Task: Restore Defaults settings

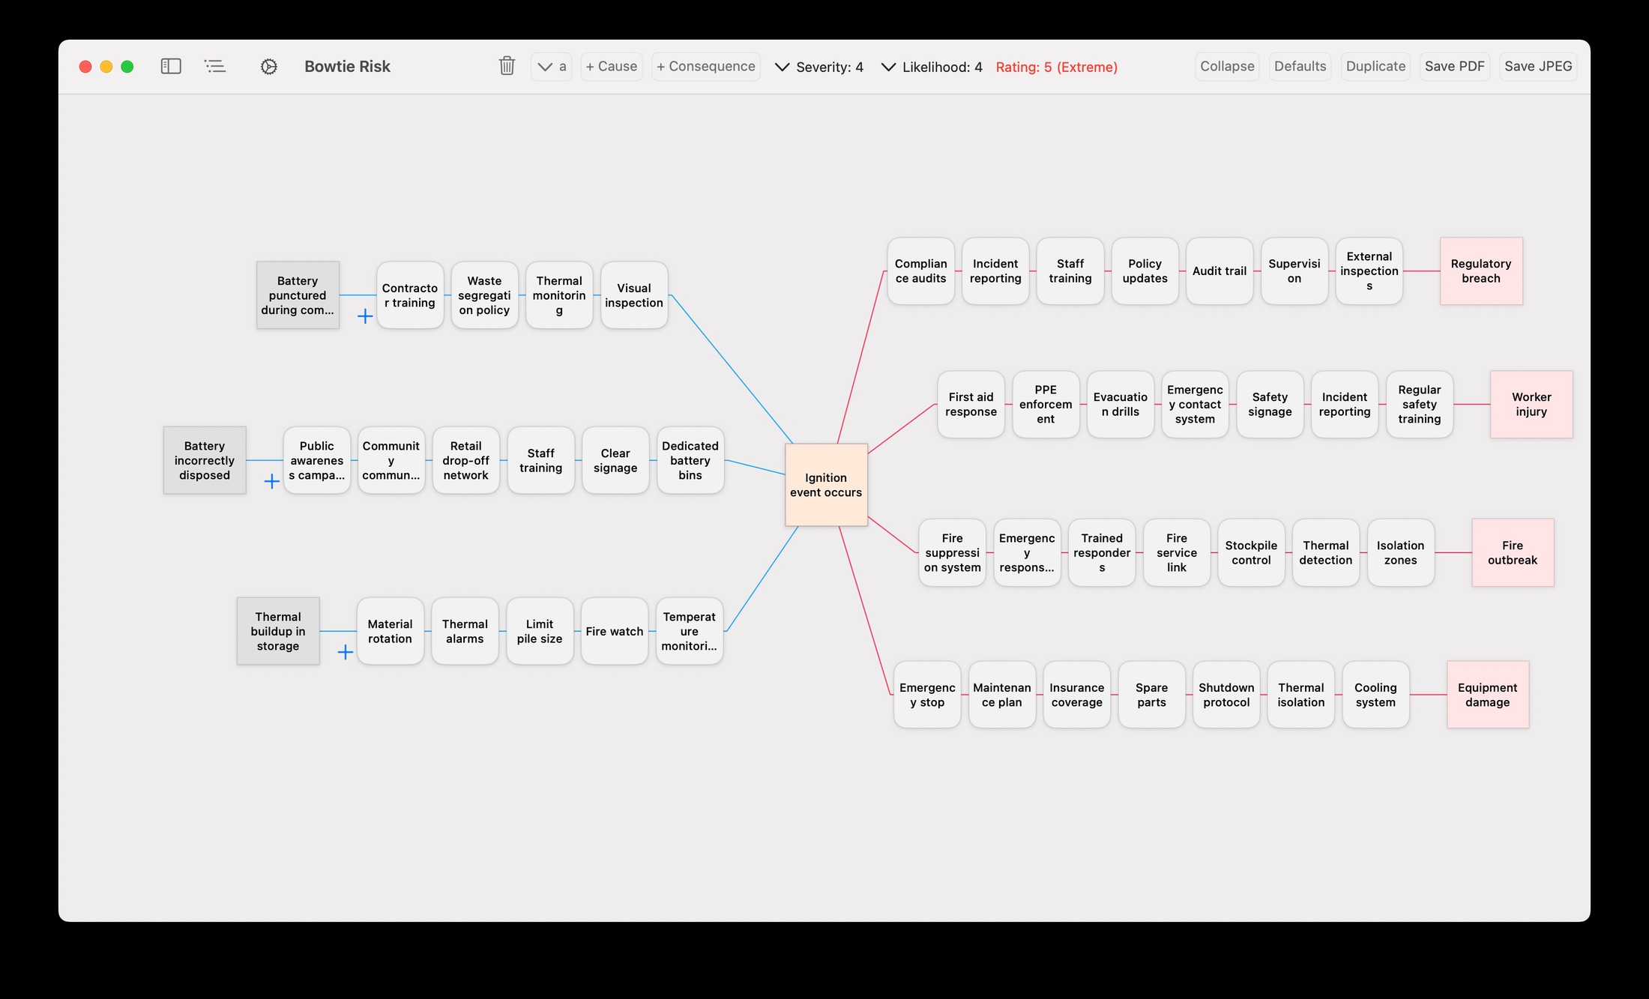Action: point(1300,66)
